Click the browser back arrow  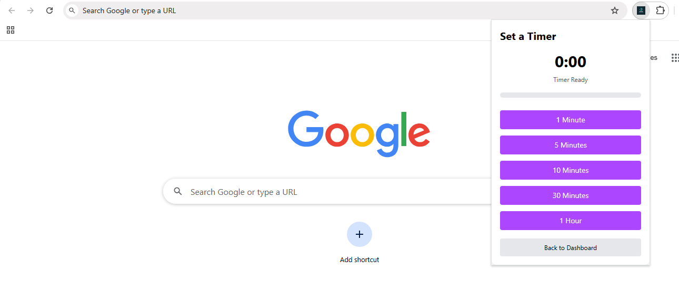12,11
